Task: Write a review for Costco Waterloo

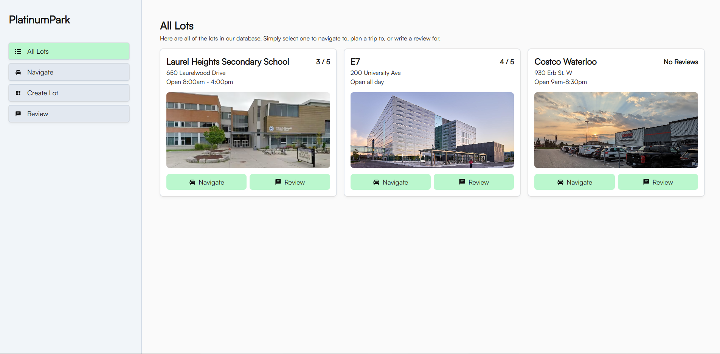Action: [658, 182]
